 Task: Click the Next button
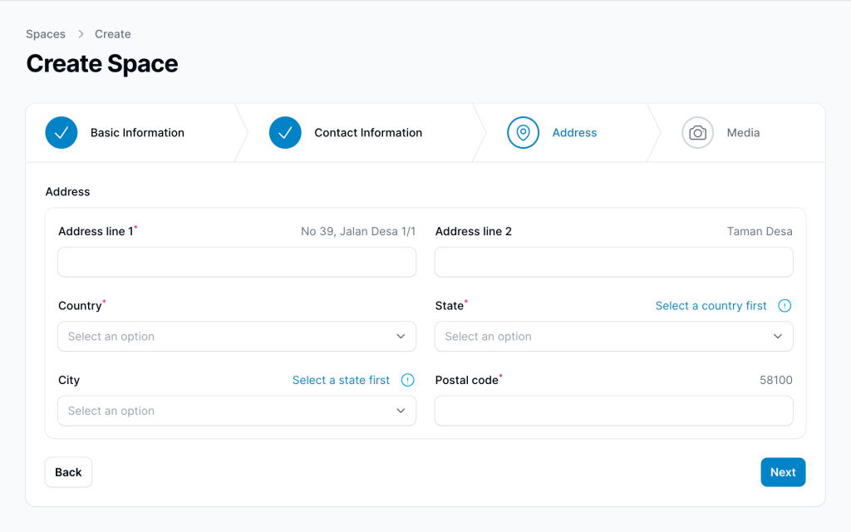pyautogui.click(x=783, y=472)
